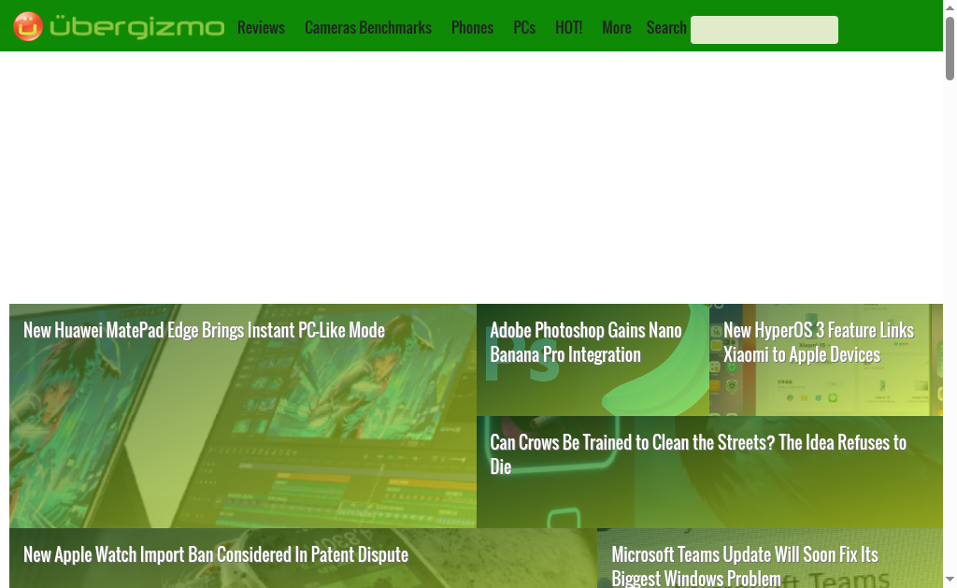Screen dimensions: 957x588
Task: Open the HyperOS 3 Xiaomi article
Action: tap(818, 342)
